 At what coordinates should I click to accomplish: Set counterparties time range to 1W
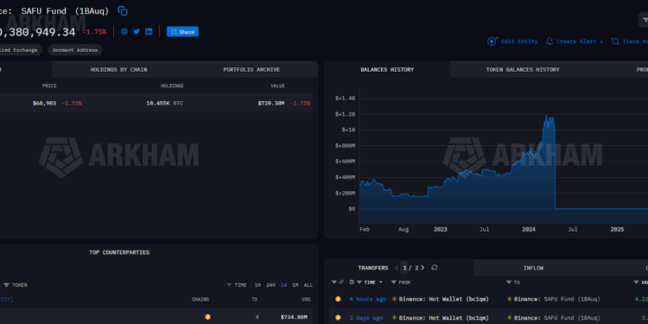click(283, 285)
